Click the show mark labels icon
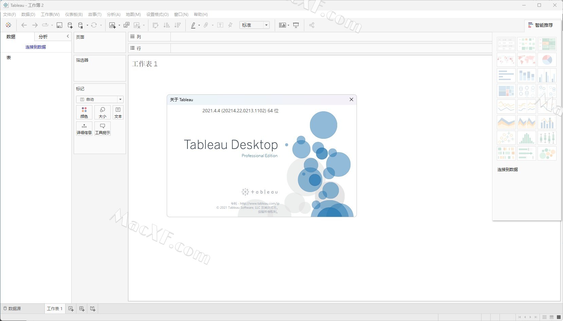Image resolution: width=563 pixels, height=321 pixels. (x=220, y=25)
